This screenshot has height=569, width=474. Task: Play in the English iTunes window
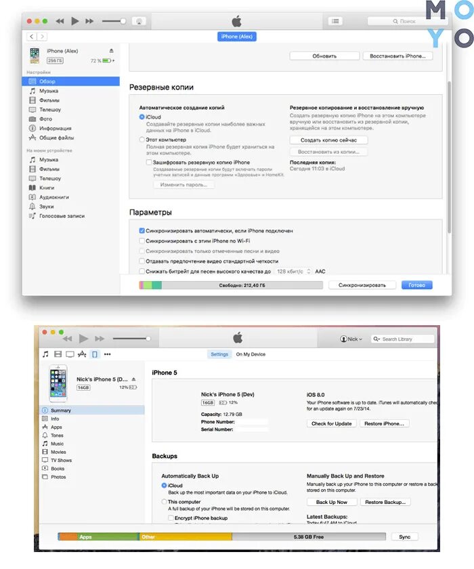83,339
